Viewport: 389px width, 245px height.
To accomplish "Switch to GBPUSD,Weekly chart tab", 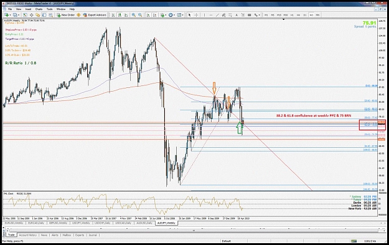I will (x=58, y=223).
